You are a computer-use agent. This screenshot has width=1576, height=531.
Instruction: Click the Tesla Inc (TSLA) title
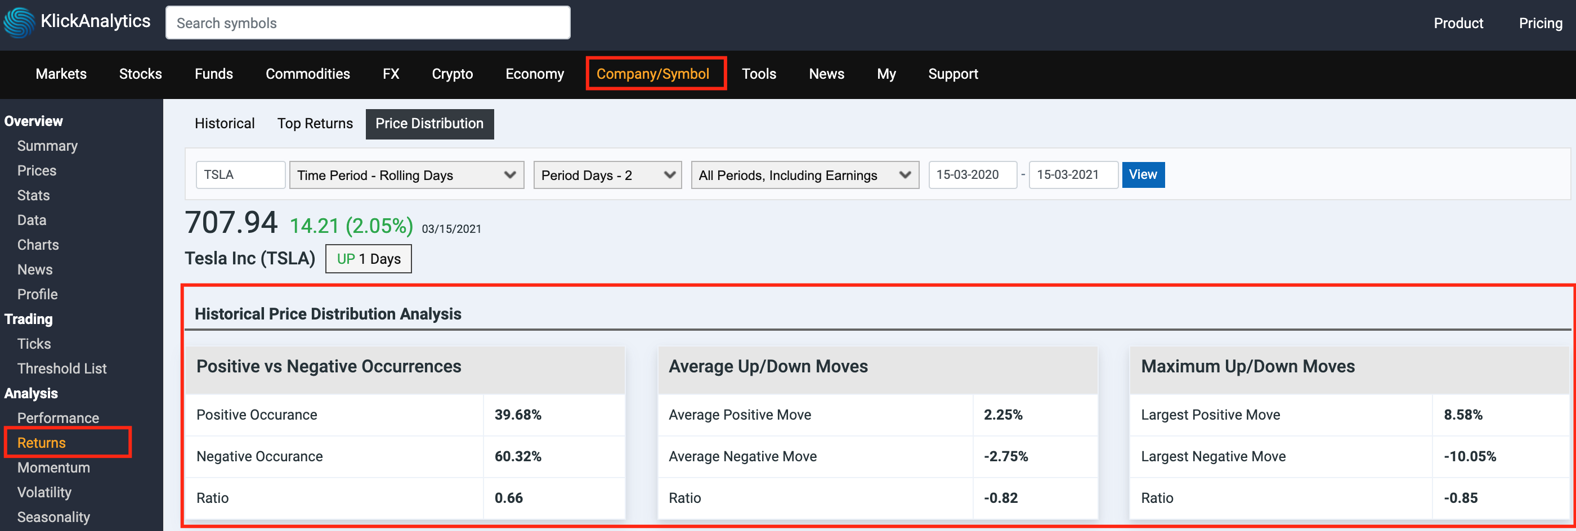(249, 259)
